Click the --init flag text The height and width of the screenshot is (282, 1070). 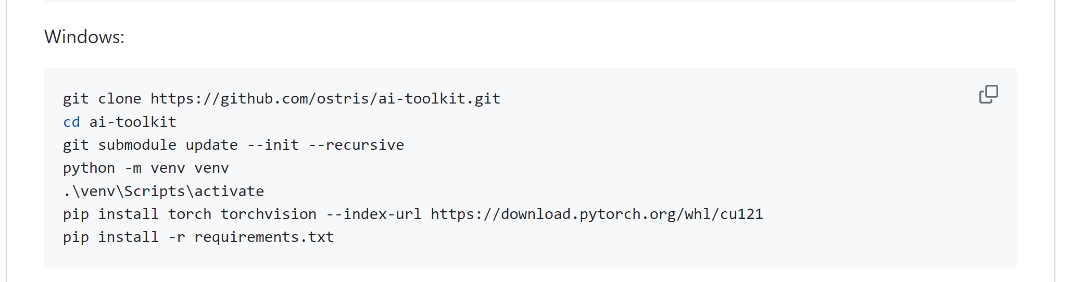[273, 145]
